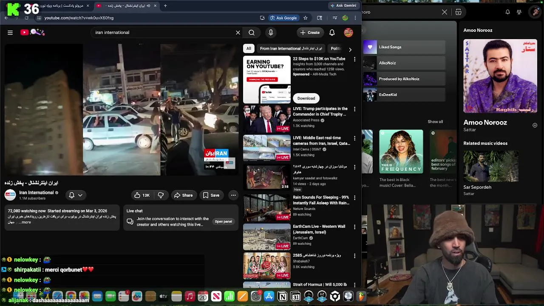Image resolution: width=544 pixels, height=306 pixels.
Task: Clear the Spotify search field
Action: [x=445, y=12]
